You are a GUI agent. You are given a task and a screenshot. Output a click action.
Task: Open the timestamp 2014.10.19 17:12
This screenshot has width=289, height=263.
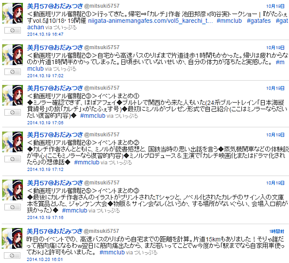45,169
